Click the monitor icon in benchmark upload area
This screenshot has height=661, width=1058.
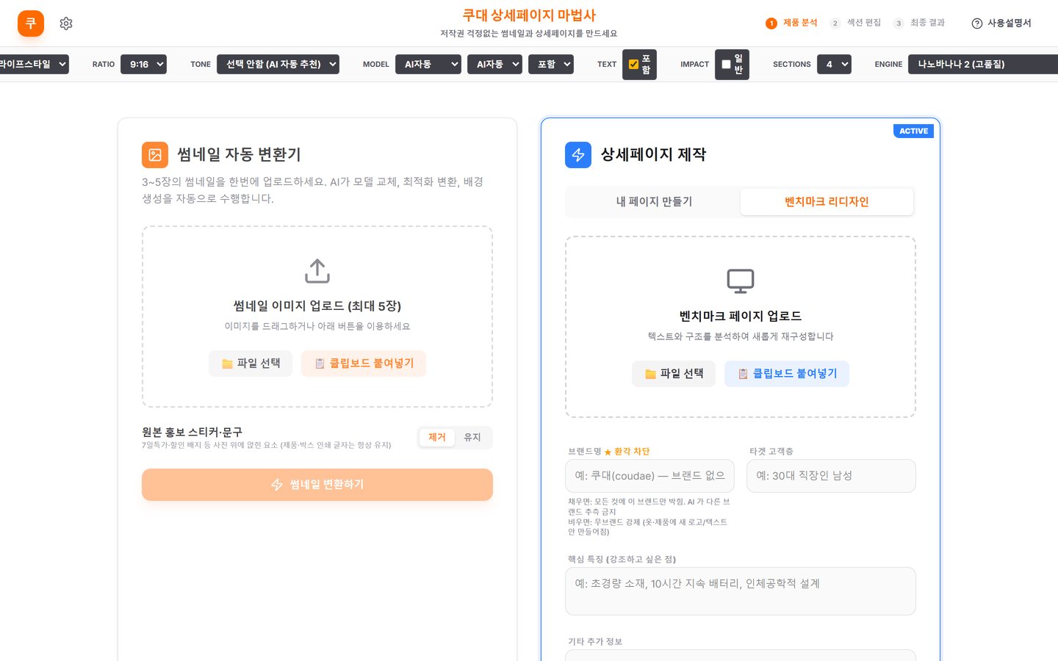741,281
